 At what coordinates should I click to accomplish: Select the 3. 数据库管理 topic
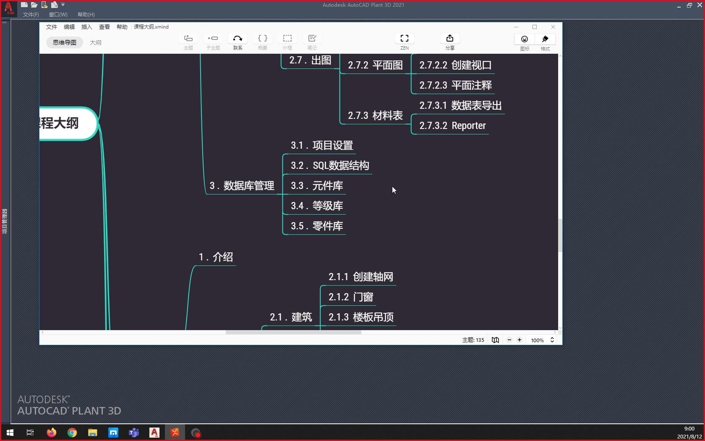(242, 186)
